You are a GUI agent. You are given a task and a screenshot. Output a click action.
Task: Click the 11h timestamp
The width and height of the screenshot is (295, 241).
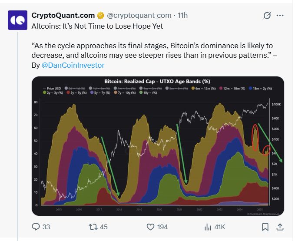[x=182, y=16]
